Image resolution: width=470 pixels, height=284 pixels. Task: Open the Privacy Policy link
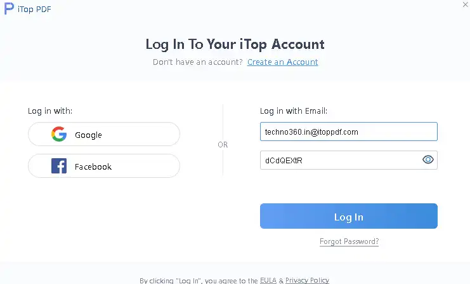(x=307, y=280)
